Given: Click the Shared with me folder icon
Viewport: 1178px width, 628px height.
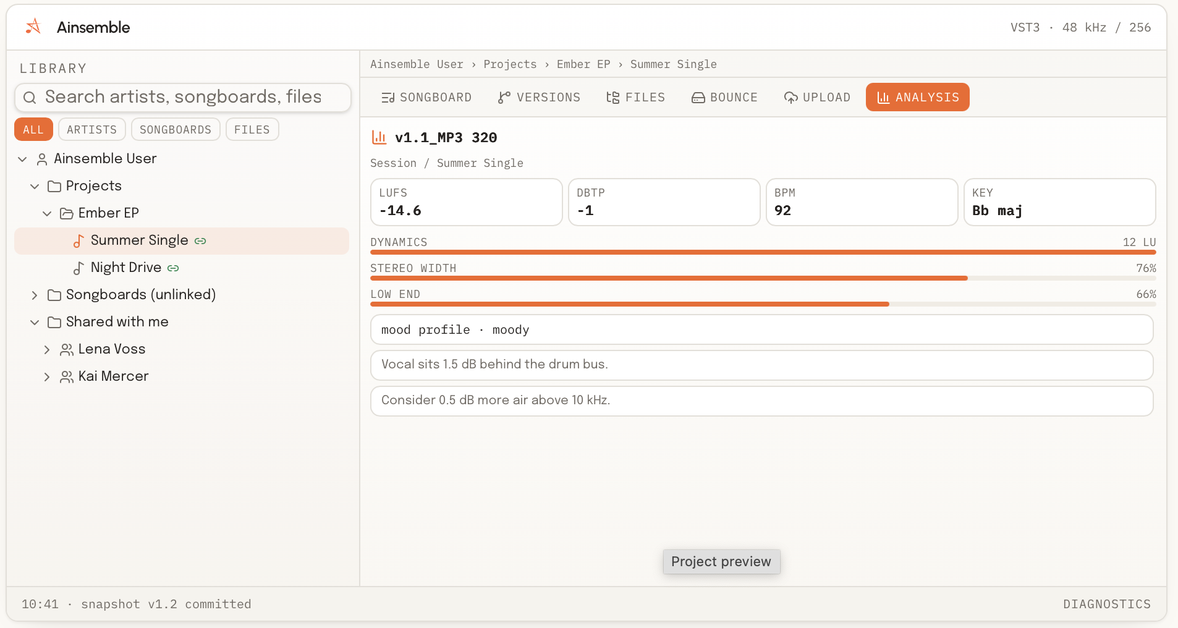Looking at the screenshot, I should point(54,322).
